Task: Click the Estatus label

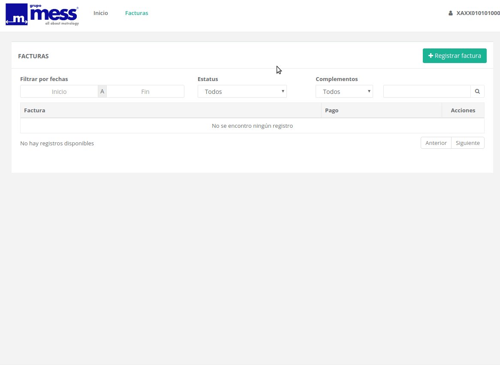Action: [x=208, y=79]
